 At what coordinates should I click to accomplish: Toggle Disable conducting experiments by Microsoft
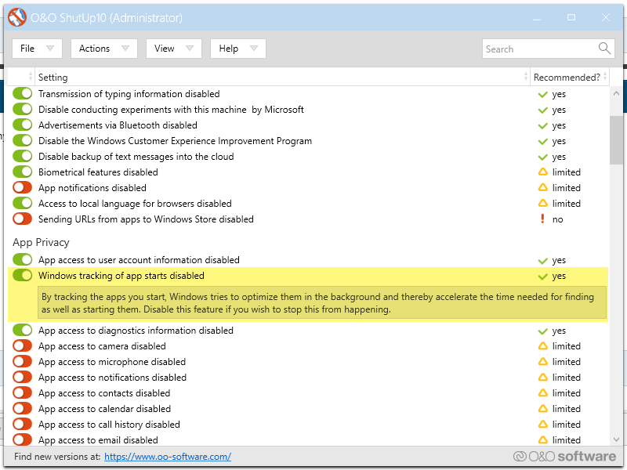pos(23,109)
